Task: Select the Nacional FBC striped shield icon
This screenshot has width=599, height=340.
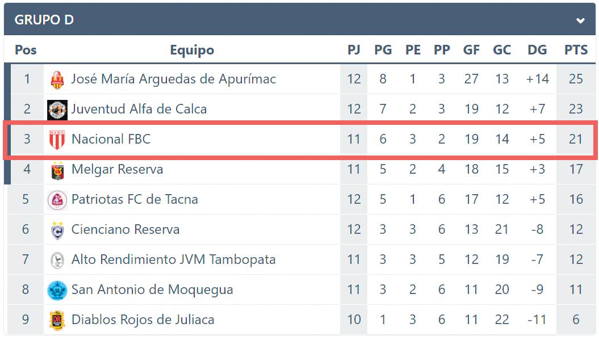Action: pyautogui.click(x=57, y=140)
